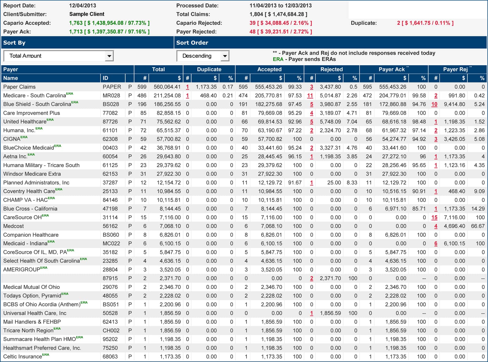This screenshot has height=362, width=488.
Task: Select the Medical Mutual Of Ohio name
Action: [31, 287]
